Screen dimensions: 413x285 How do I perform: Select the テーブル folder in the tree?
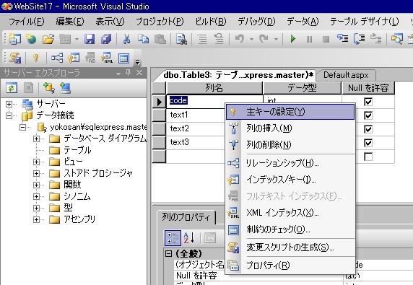[x=70, y=150]
